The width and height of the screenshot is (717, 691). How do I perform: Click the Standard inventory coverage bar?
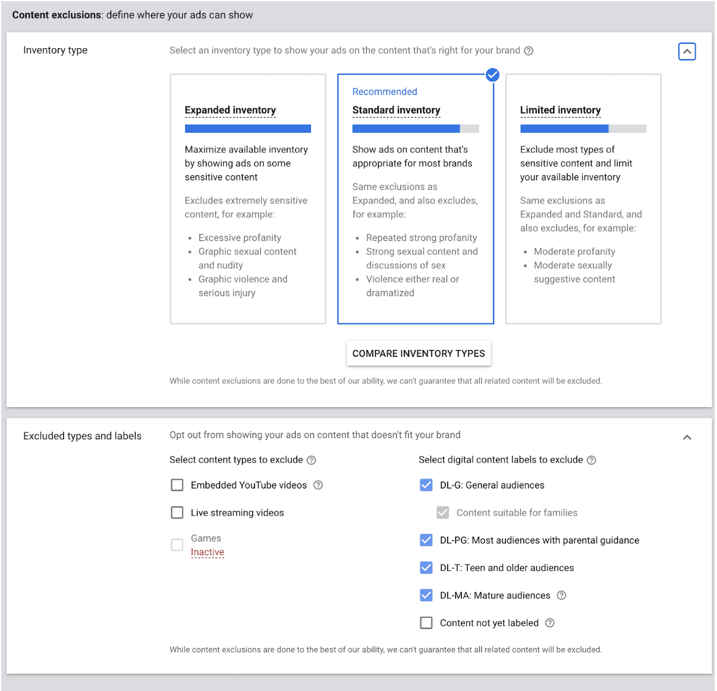click(x=416, y=129)
